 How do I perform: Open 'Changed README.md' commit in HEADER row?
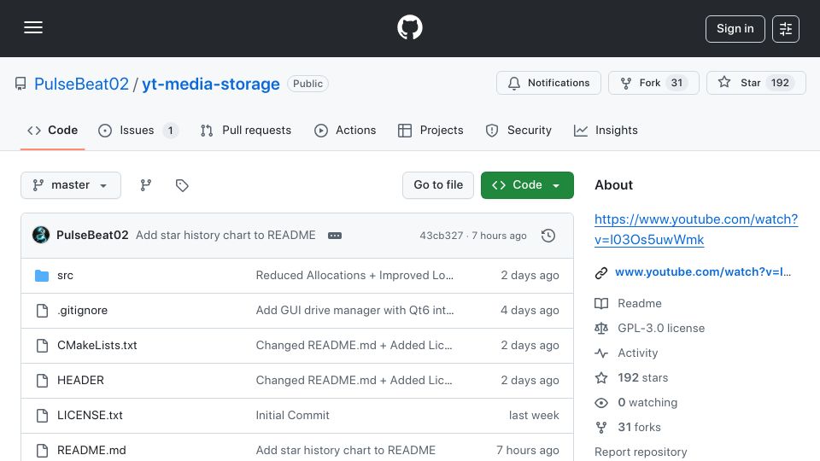point(354,381)
